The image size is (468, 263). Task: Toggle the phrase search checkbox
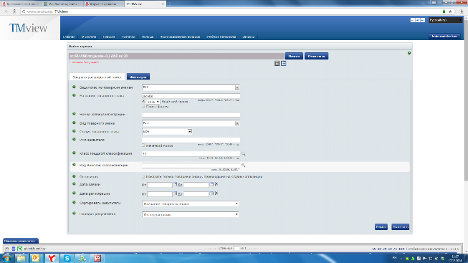[x=143, y=106]
